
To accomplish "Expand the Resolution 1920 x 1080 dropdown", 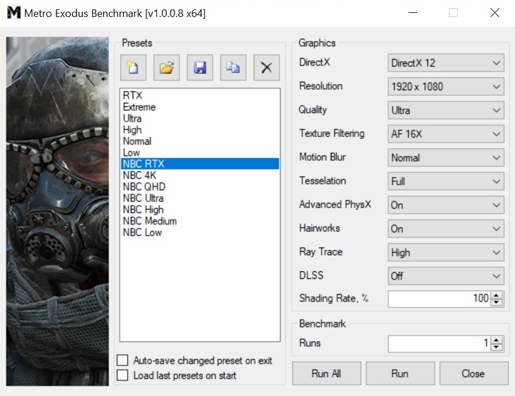I will [445, 87].
